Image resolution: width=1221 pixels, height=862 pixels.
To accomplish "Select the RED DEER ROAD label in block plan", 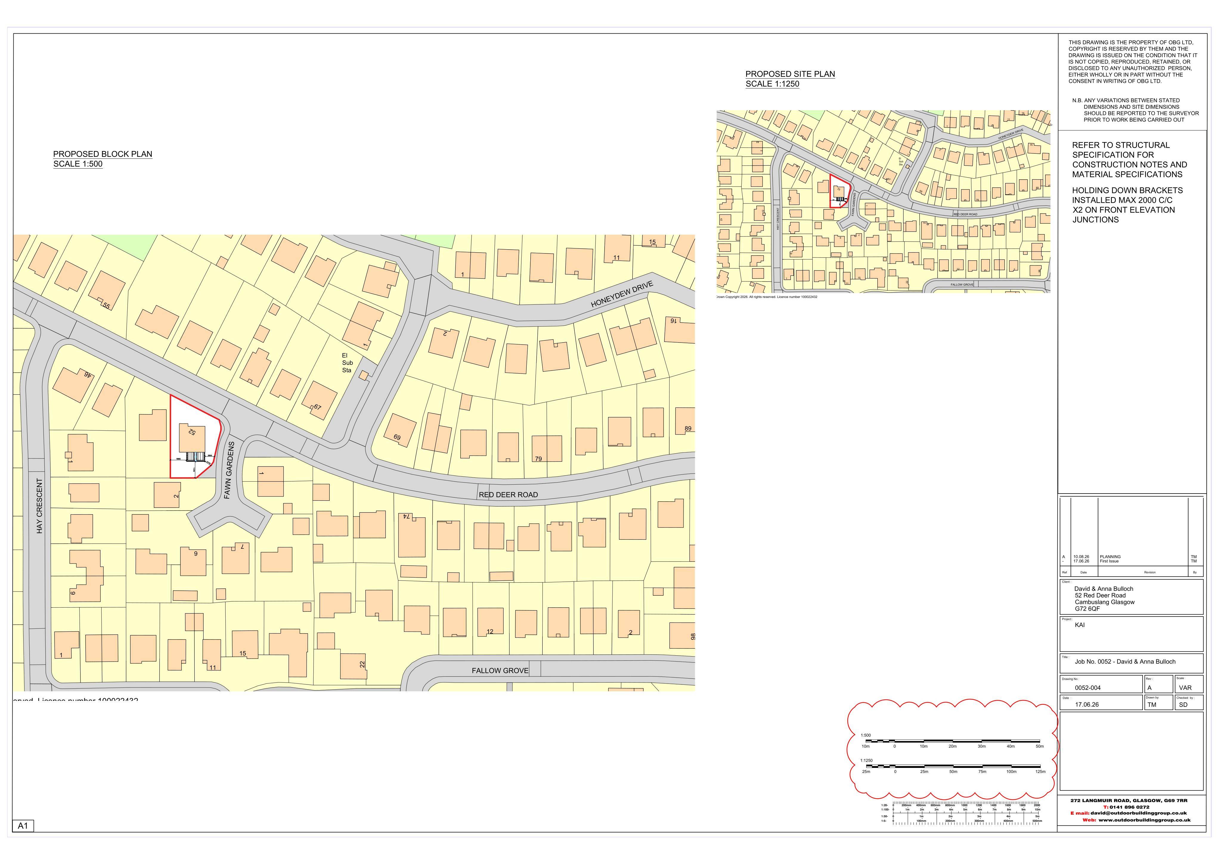I will tap(508, 495).
